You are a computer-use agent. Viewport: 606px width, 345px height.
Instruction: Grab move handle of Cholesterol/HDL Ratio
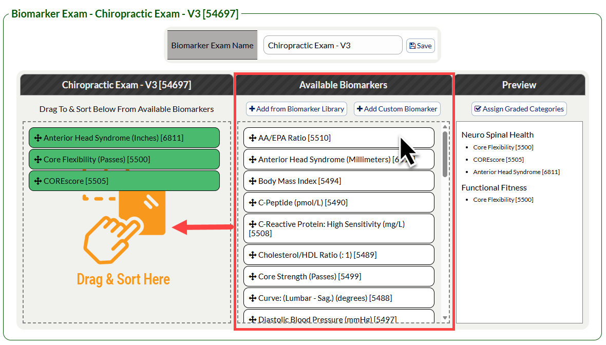[253, 255]
